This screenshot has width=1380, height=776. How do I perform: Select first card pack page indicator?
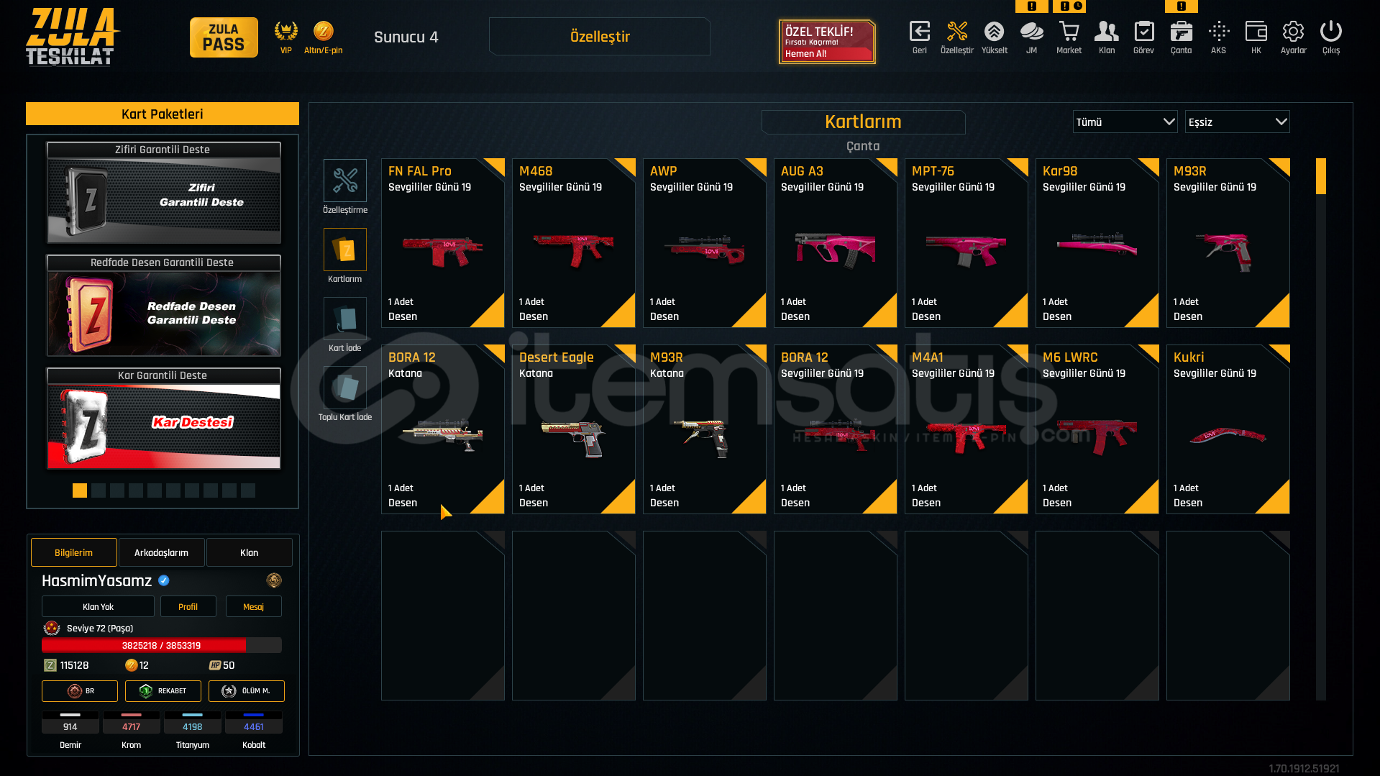point(80,490)
